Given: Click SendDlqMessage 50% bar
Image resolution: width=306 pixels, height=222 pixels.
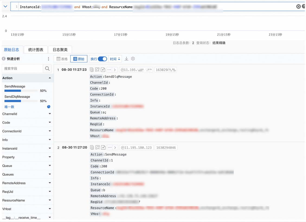Looking at the screenshot, I should (x=21, y=101).
